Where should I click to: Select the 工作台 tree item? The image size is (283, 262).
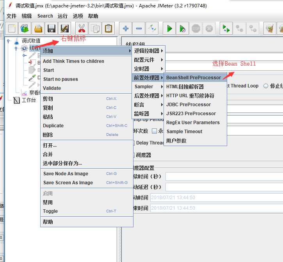[x=28, y=100]
